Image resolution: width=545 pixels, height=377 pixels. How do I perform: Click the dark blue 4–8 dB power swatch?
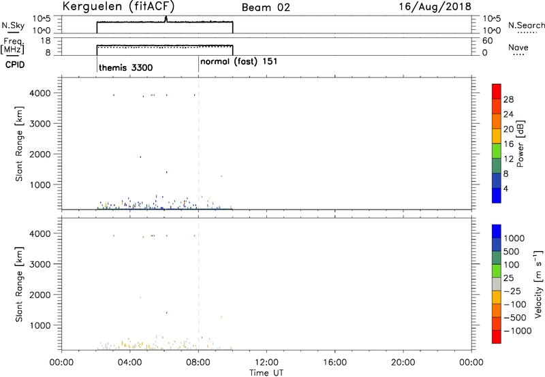[x=497, y=180]
